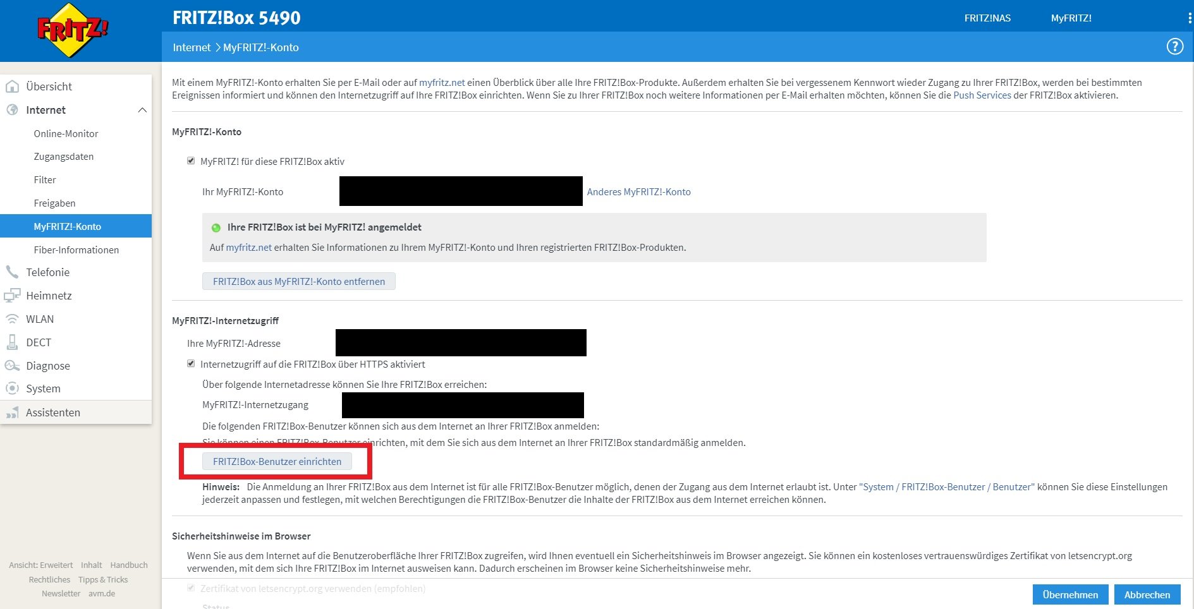Click the Abbrechen button
This screenshot has width=1194, height=609.
pyautogui.click(x=1147, y=594)
